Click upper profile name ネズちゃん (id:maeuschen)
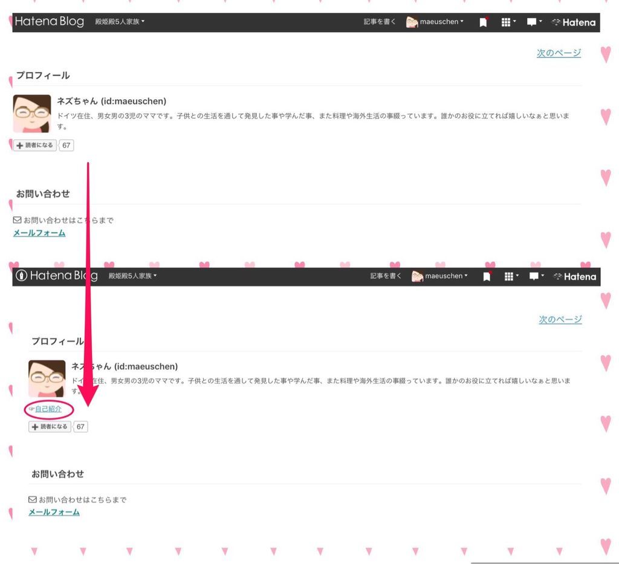Screen dimensions: 619x564 tap(112, 101)
